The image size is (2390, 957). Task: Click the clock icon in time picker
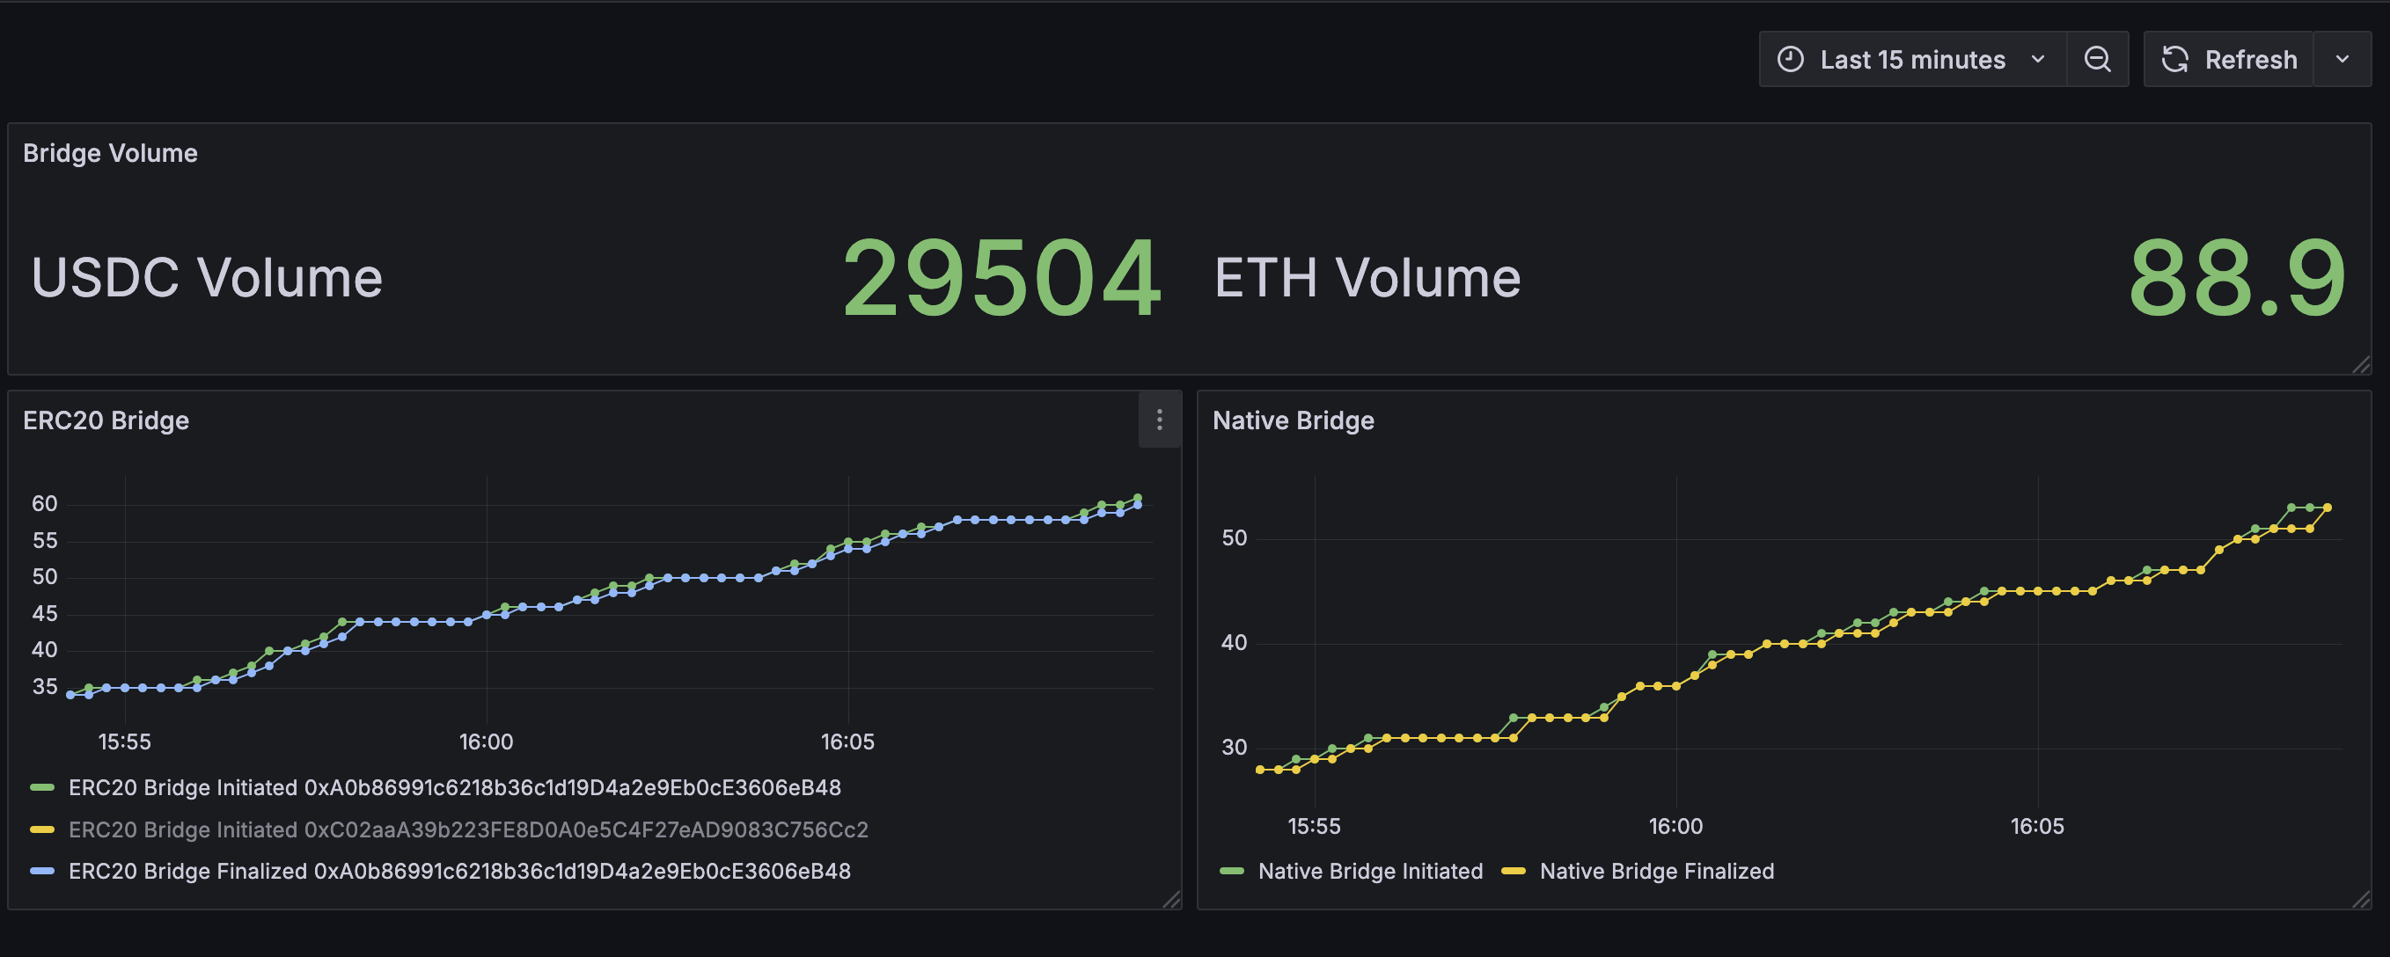[x=1790, y=59]
